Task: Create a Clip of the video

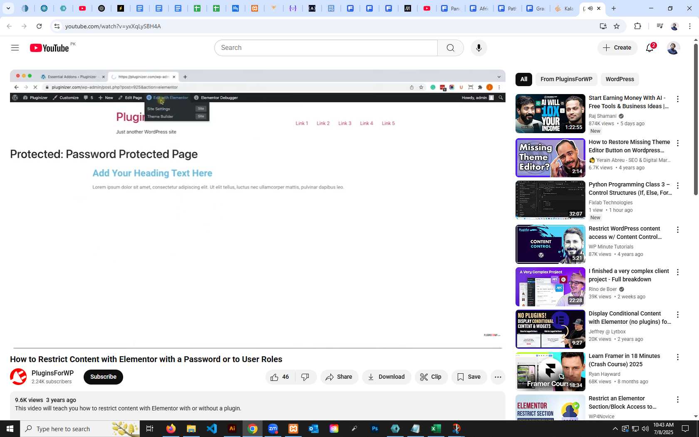Action: 431,377
